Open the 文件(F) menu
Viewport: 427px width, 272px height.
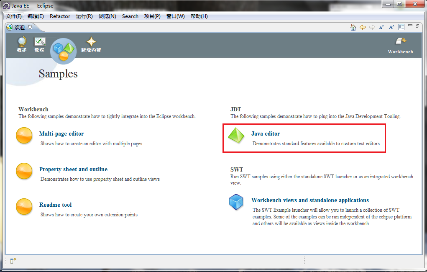[x=14, y=16]
